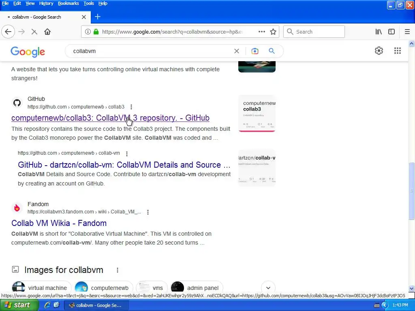Click the green padlock security icon
Image resolution: width=415 pixels, height=311 pixels.
pyautogui.click(x=96, y=32)
